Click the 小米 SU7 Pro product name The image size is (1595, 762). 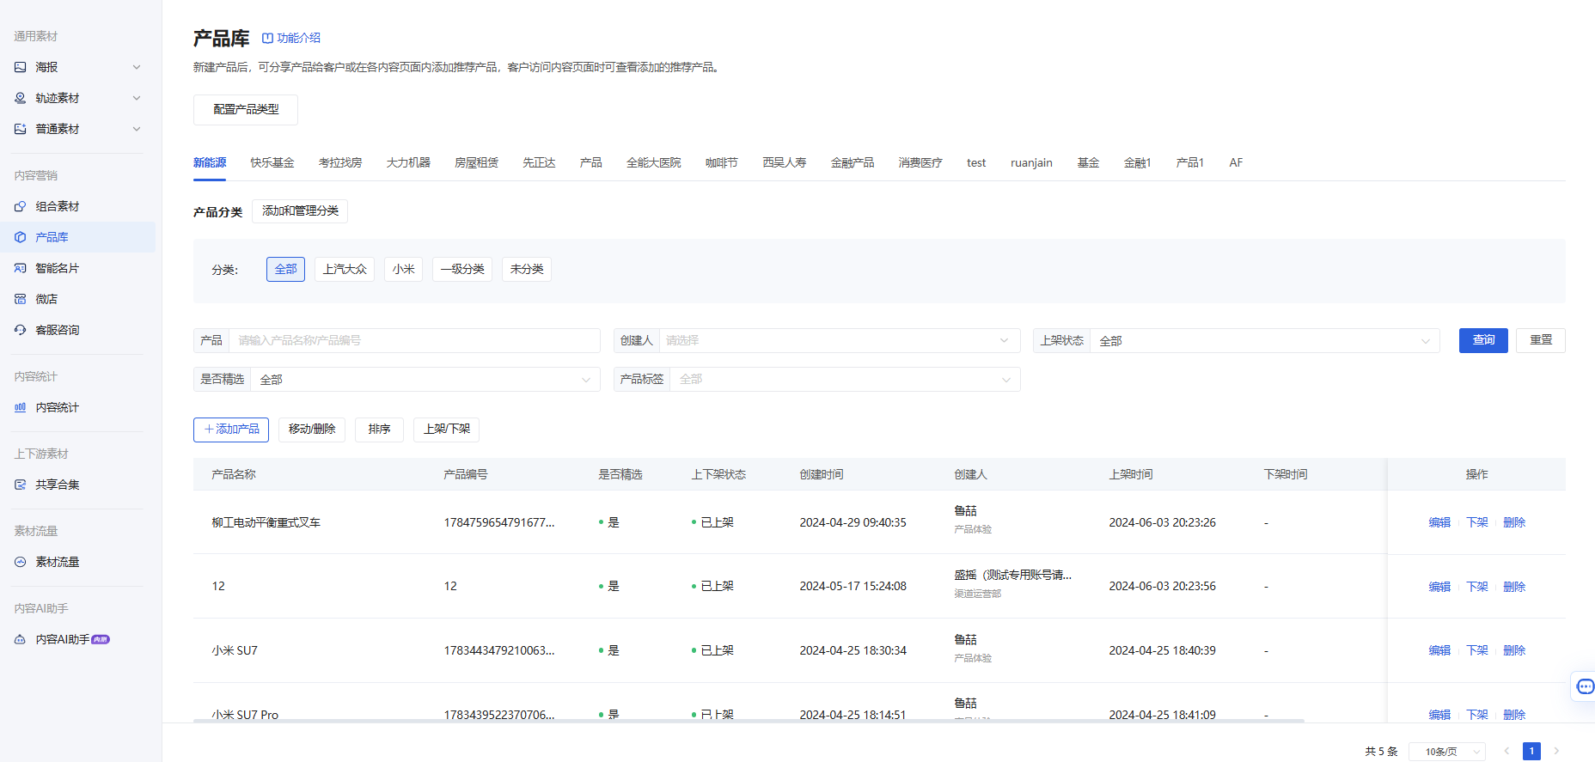pyautogui.click(x=245, y=715)
